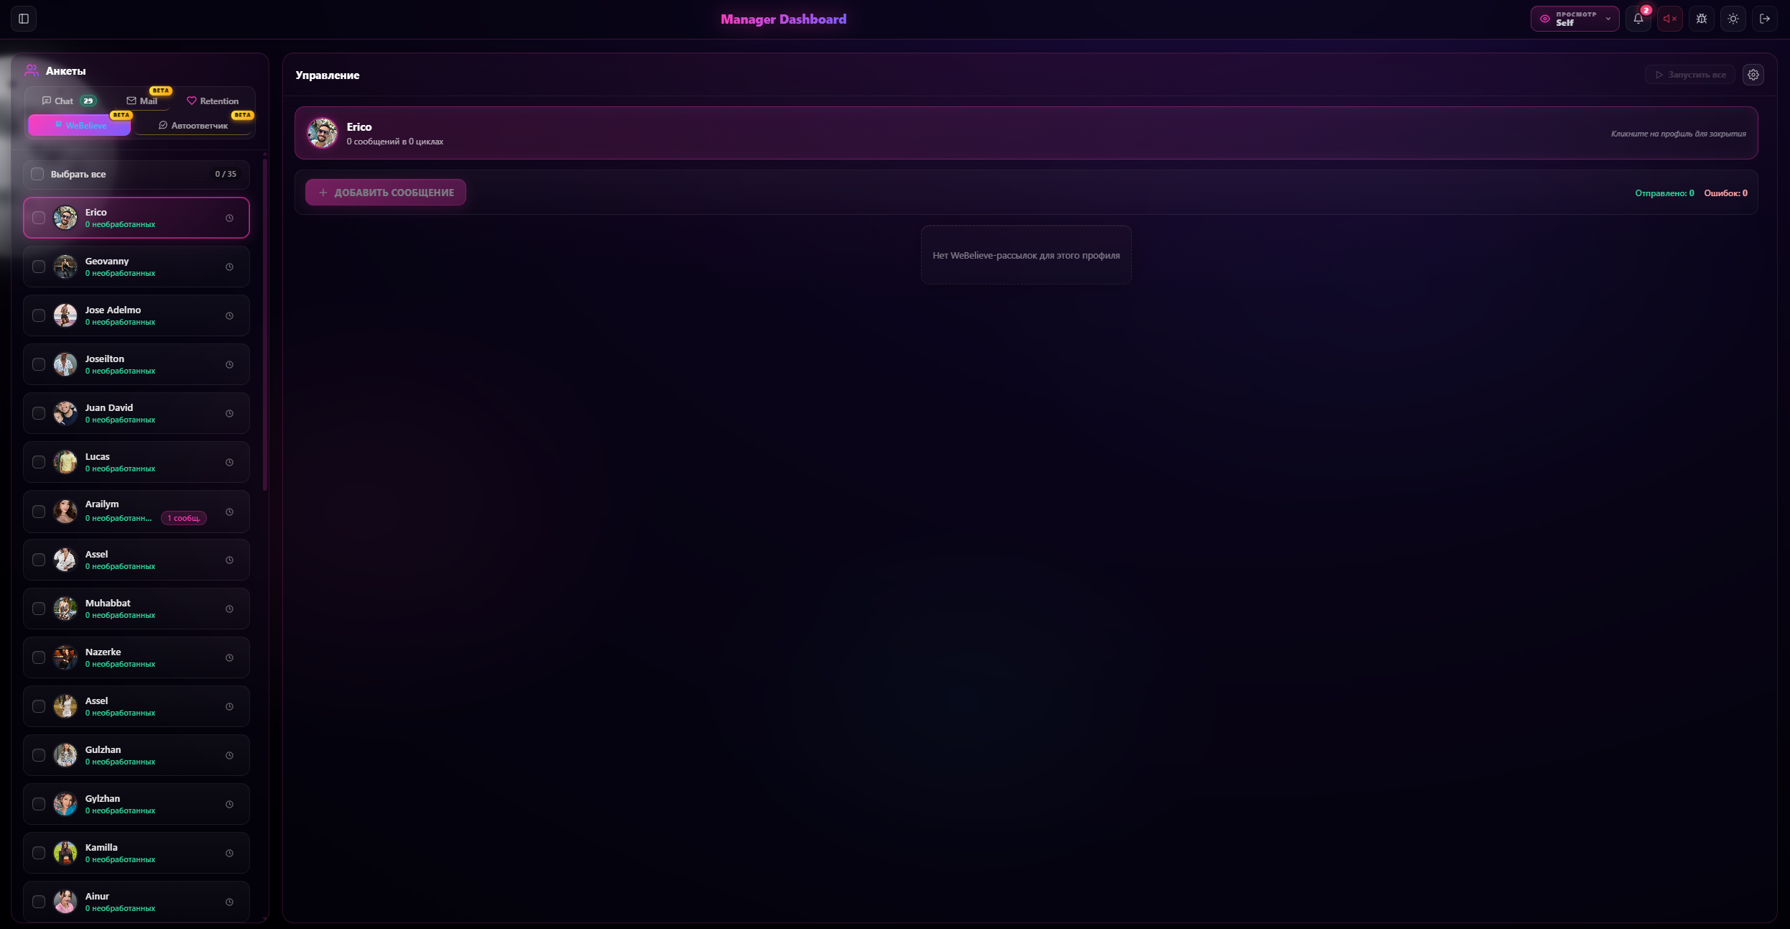Expand the Просмотр Self dropdown

click(1575, 19)
